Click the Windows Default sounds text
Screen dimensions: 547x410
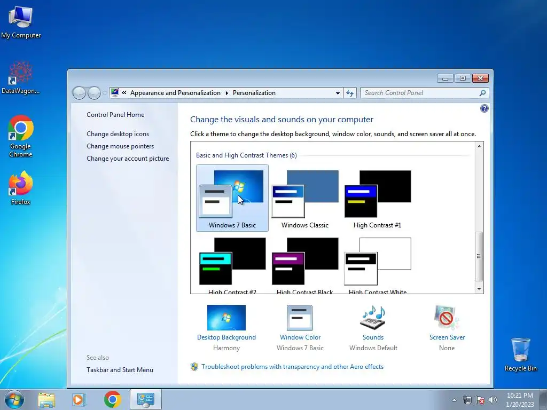(373, 348)
